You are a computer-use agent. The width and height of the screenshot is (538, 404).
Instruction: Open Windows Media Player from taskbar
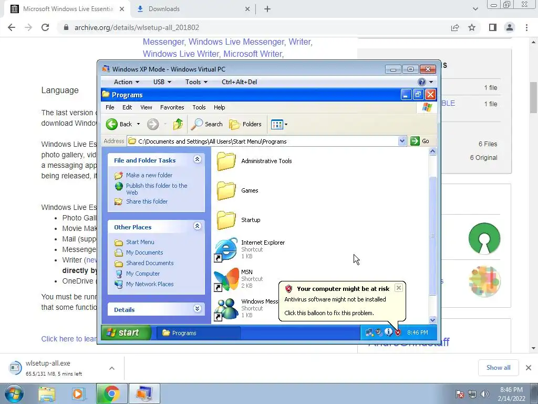tap(79, 393)
